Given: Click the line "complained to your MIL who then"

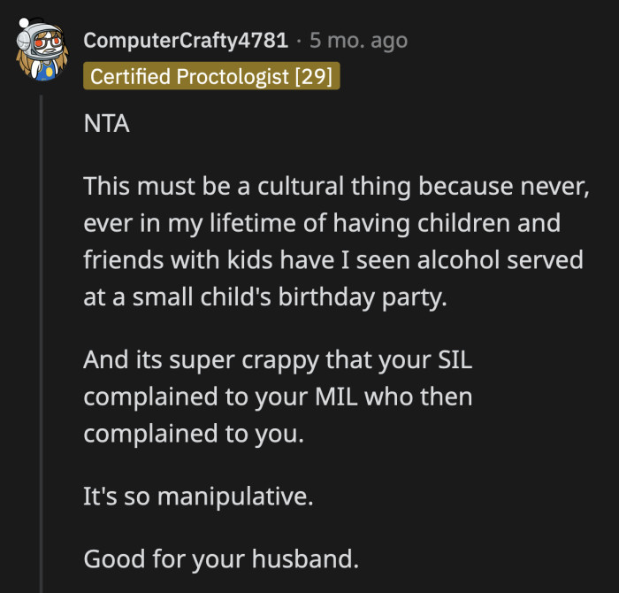Looking at the screenshot, I should point(278,397).
